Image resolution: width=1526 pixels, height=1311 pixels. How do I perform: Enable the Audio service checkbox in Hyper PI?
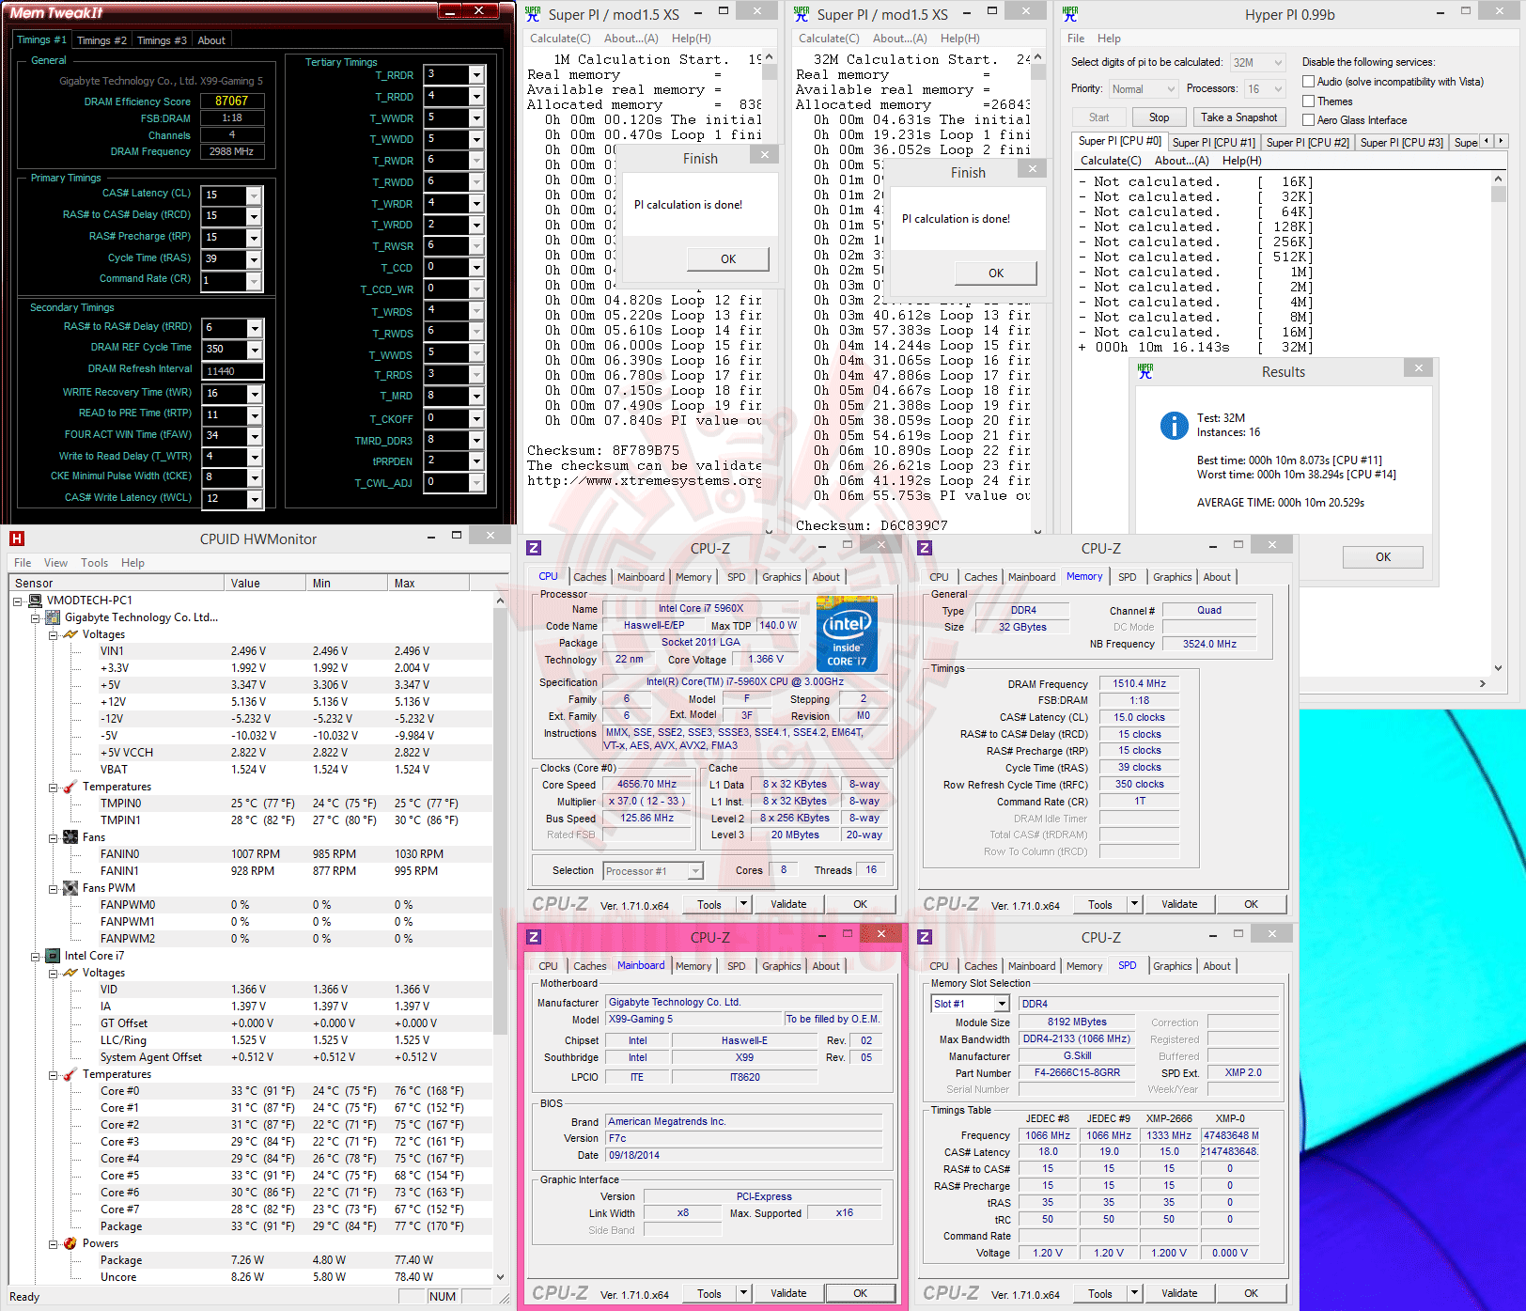tap(1308, 82)
